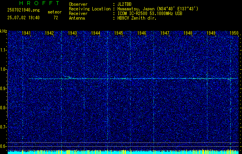This screenshot has width=242, height=154.
Task: Click the 1943 time marker
Action: pyautogui.click(x=73, y=33)
